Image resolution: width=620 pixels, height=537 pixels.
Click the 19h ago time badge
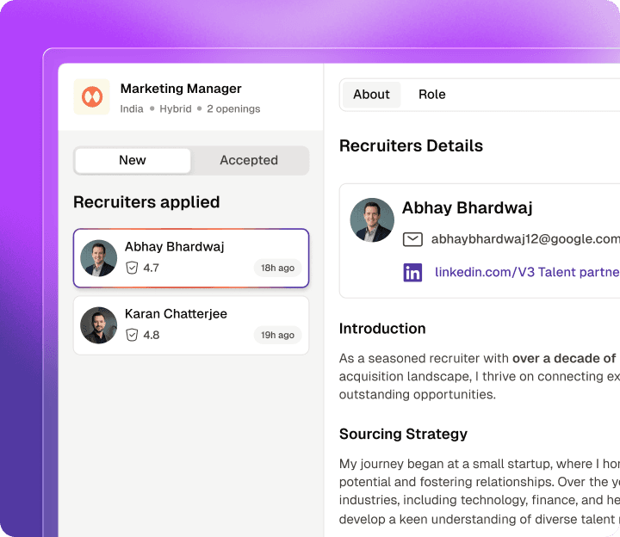[277, 335]
